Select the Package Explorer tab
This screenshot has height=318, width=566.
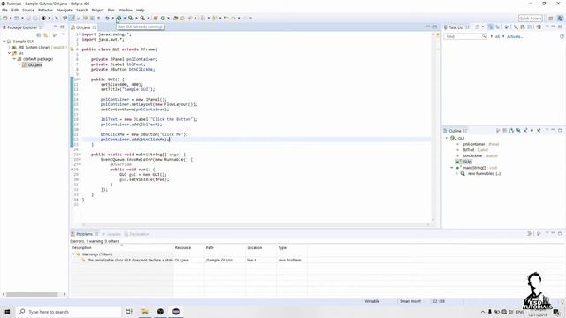tap(22, 27)
